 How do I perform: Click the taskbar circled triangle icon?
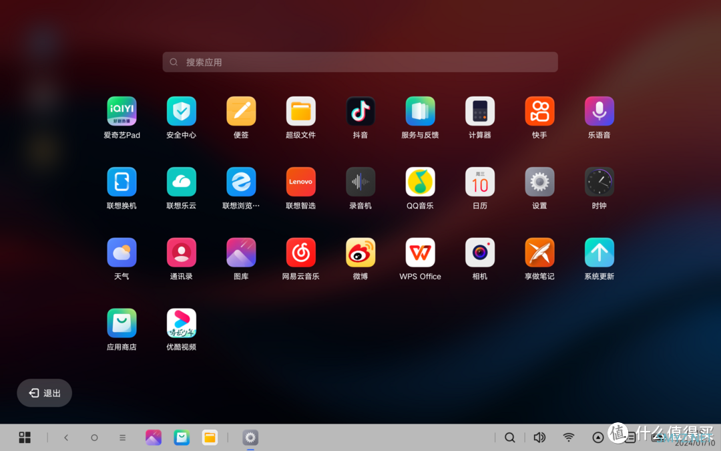pyautogui.click(x=597, y=438)
